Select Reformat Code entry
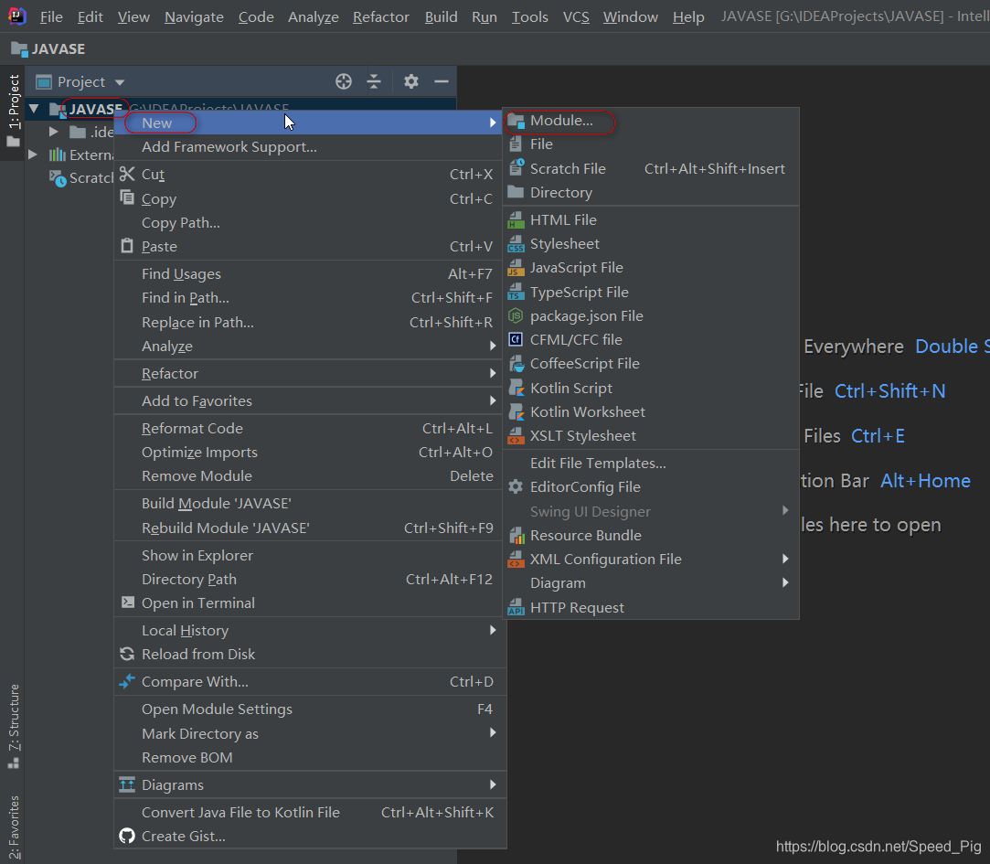 [x=310, y=428]
